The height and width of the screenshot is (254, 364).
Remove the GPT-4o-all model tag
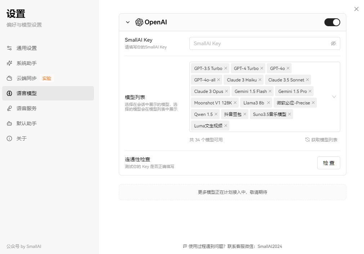[x=219, y=80]
